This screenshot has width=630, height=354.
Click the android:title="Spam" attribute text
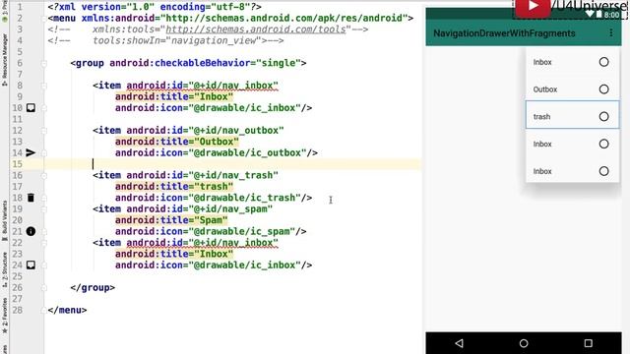(171, 220)
